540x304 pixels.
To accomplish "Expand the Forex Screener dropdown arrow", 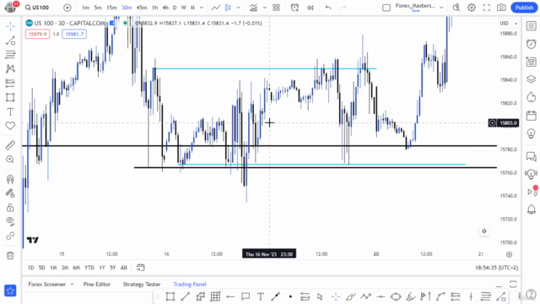I will pos(72,285).
